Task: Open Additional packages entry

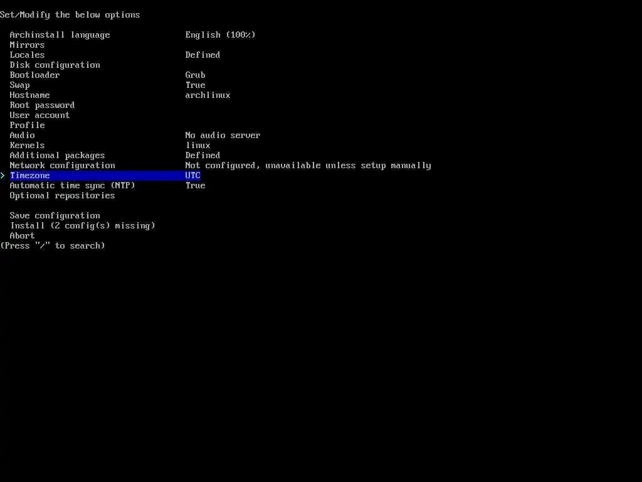Action: point(57,156)
